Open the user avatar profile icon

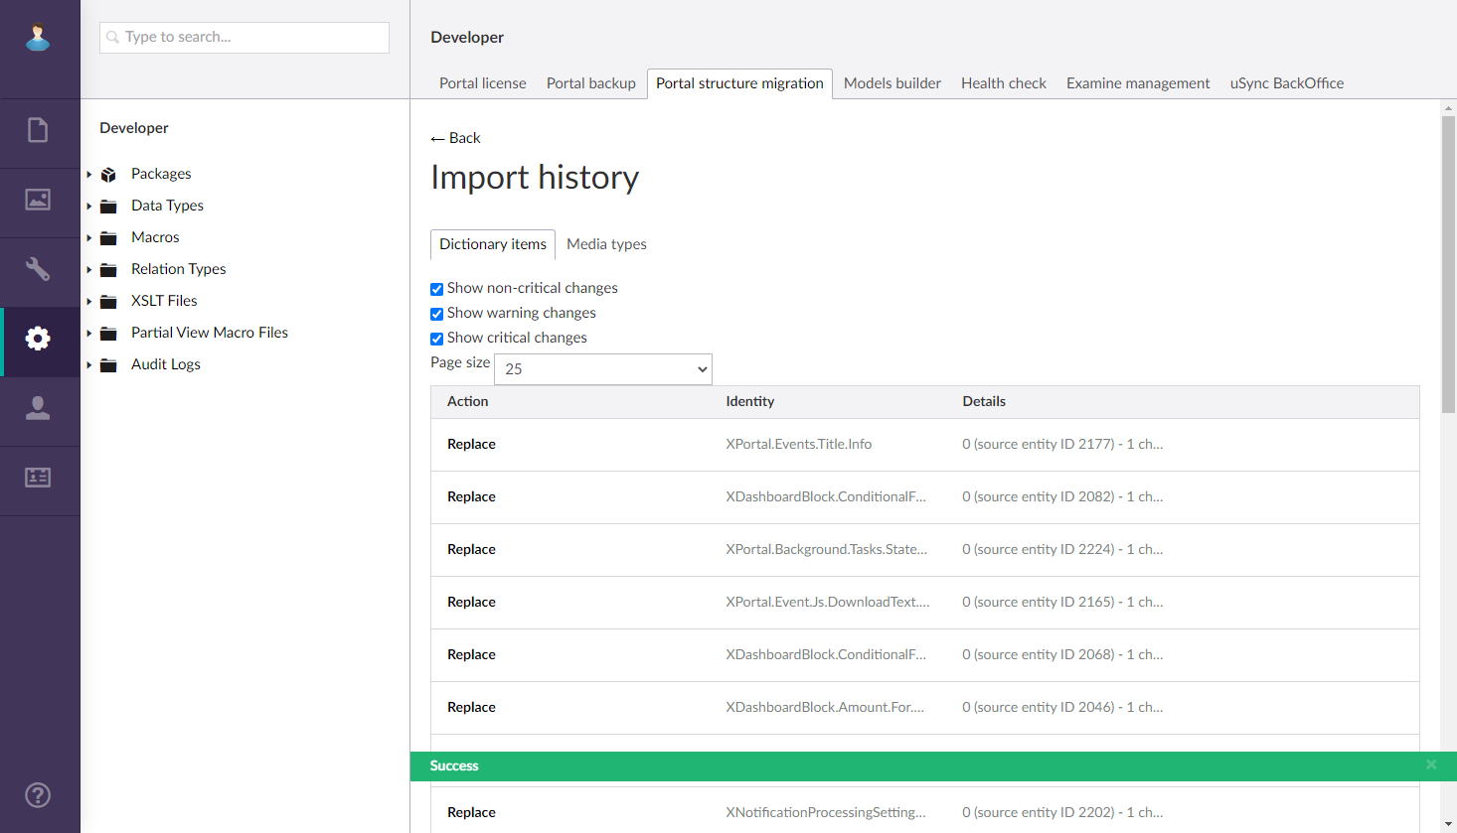point(38,38)
